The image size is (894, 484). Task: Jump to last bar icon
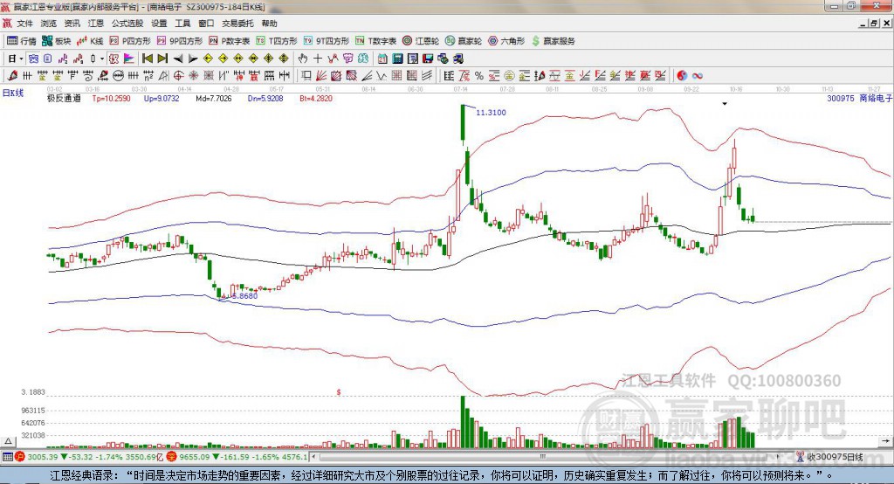pos(162,59)
